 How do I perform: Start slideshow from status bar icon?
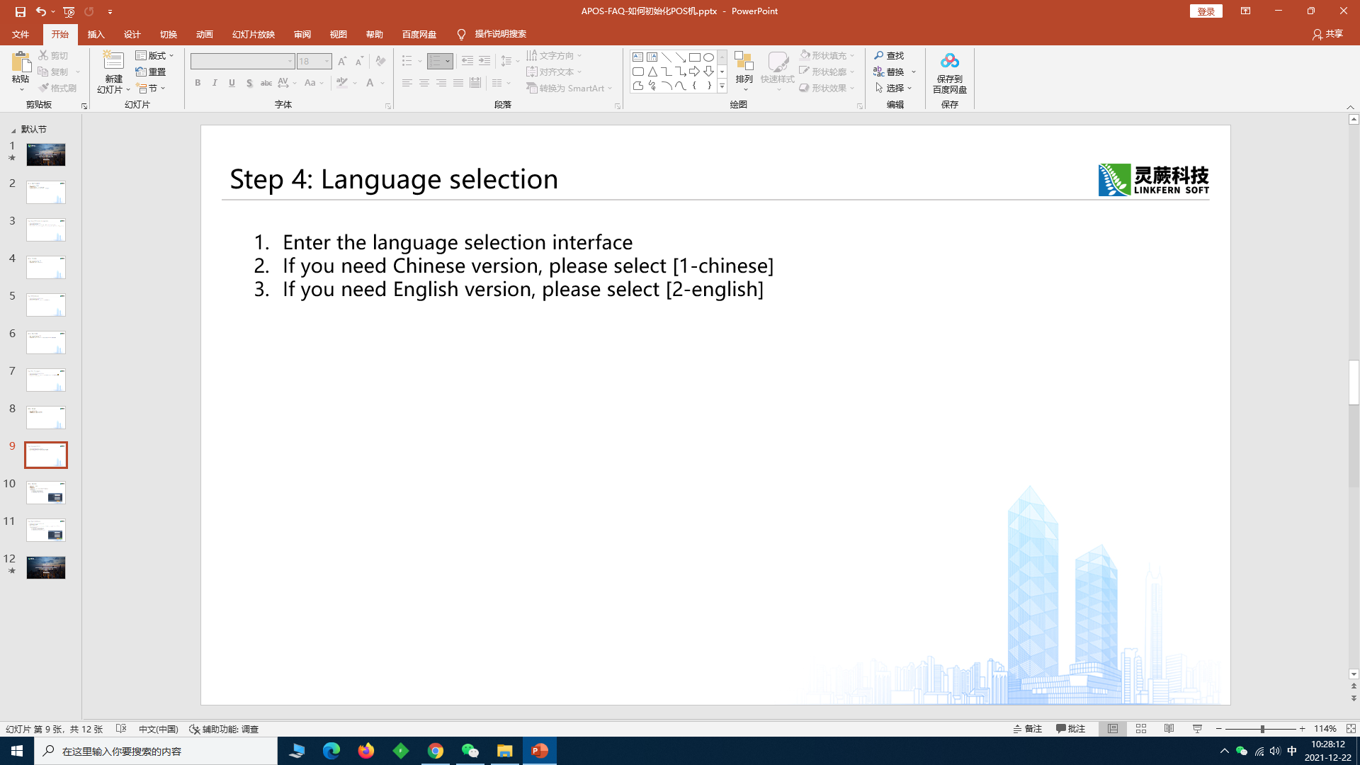click(x=1198, y=729)
